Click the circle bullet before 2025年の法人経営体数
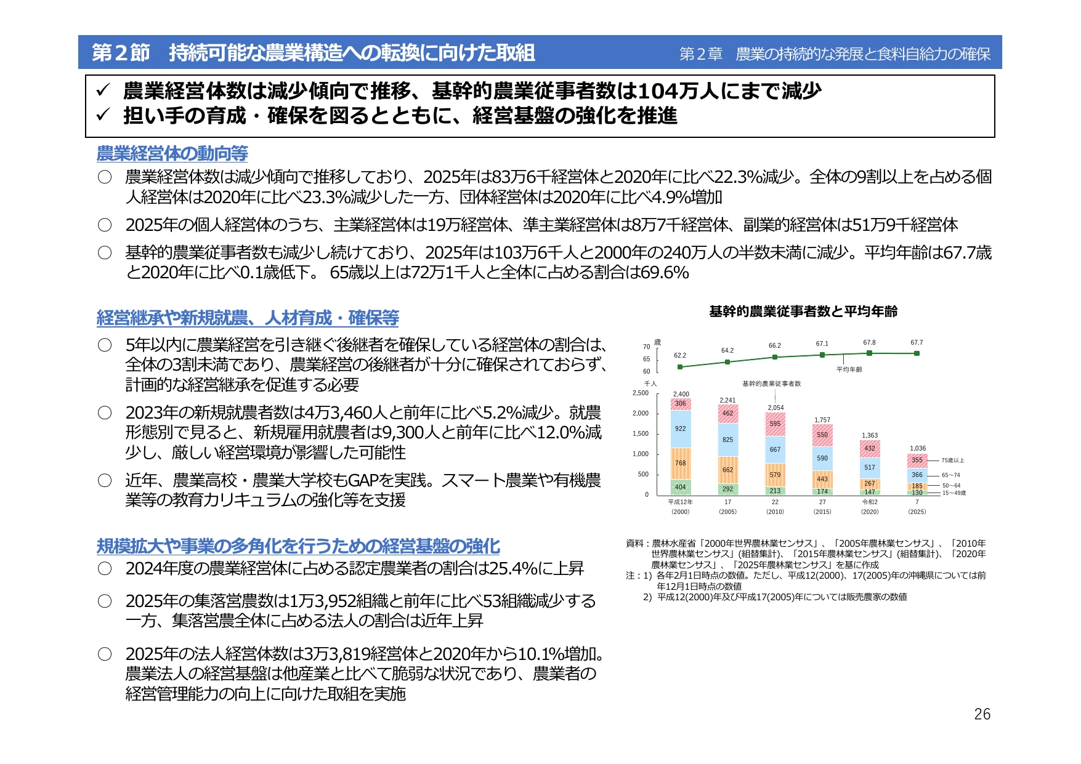The height and width of the screenshot is (764, 1081). point(105,654)
